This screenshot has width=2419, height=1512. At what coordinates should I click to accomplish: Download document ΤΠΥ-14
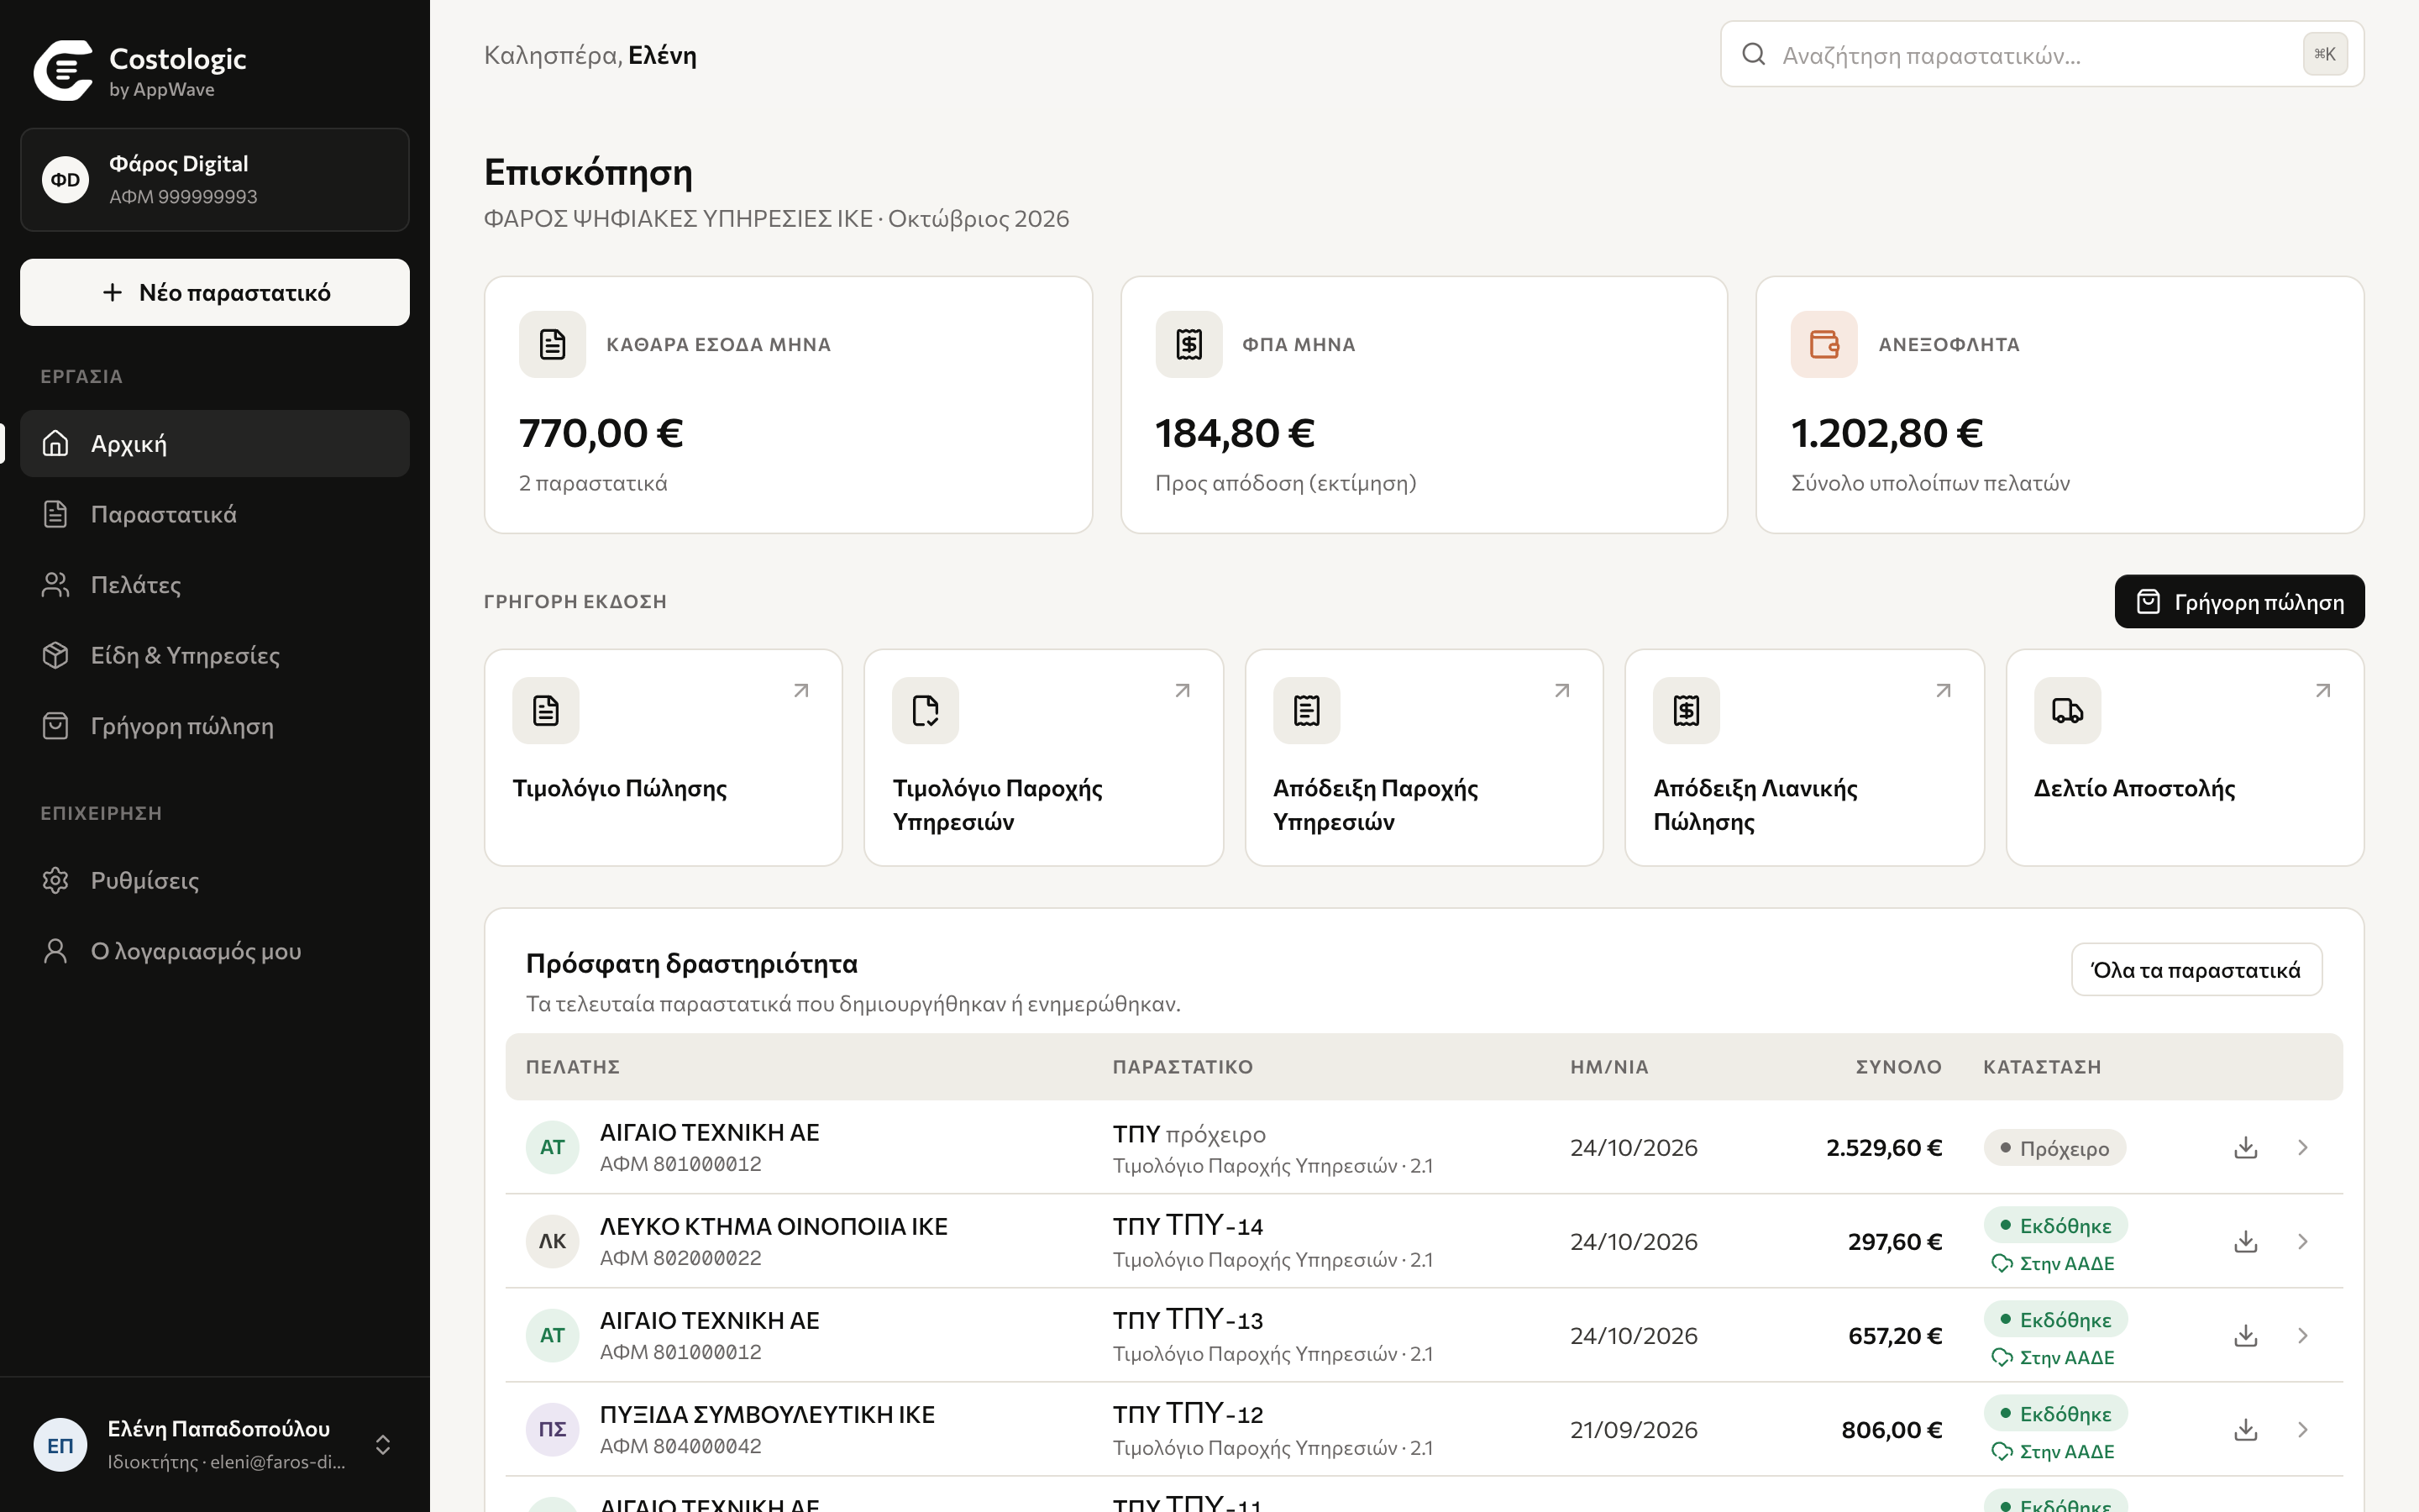[2245, 1241]
